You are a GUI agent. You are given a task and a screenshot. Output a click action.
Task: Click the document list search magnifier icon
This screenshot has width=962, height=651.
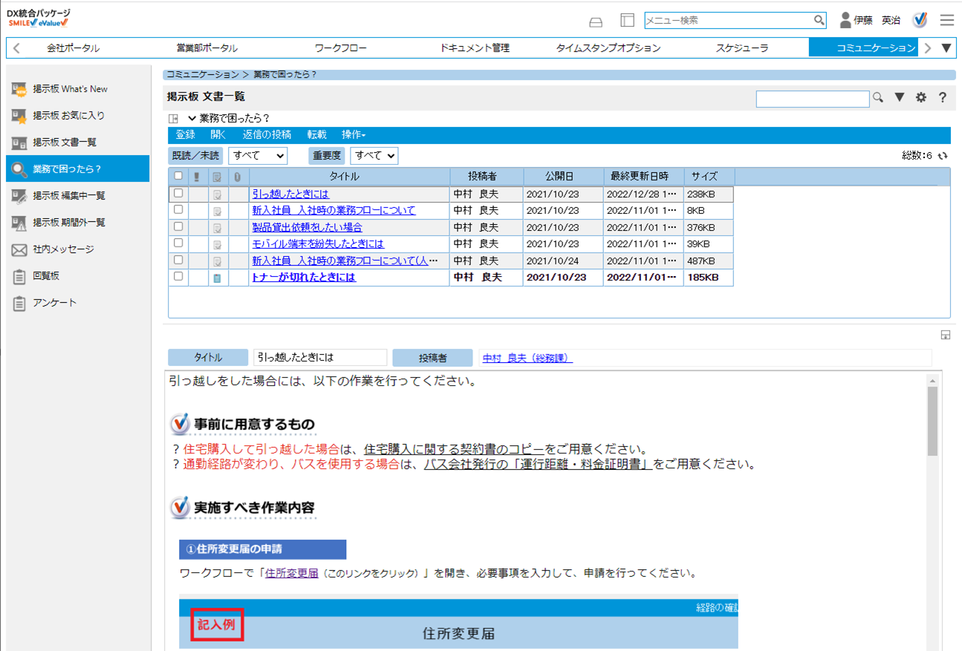click(x=878, y=97)
